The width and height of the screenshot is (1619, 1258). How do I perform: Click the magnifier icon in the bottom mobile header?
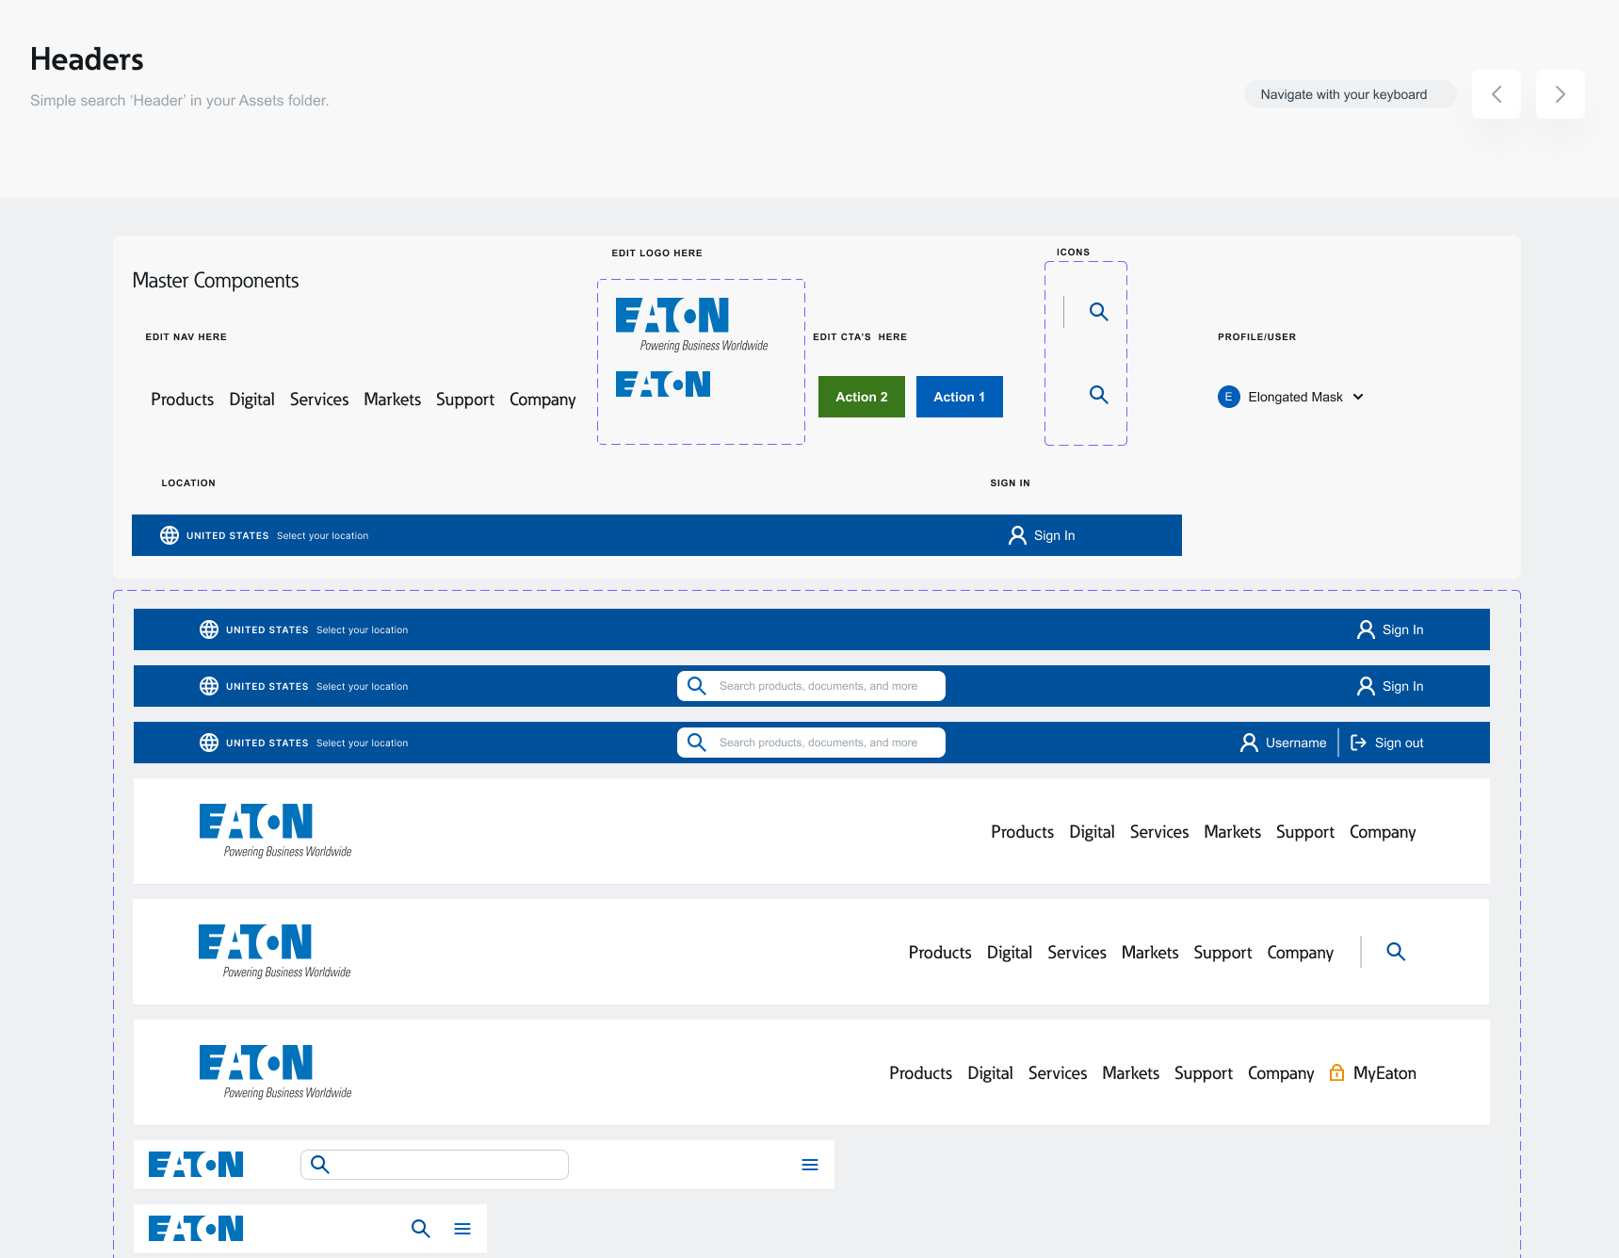[420, 1229]
